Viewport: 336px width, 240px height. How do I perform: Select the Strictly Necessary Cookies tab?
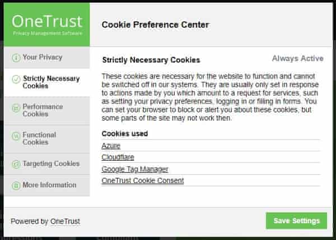pyautogui.click(x=47, y=82)
